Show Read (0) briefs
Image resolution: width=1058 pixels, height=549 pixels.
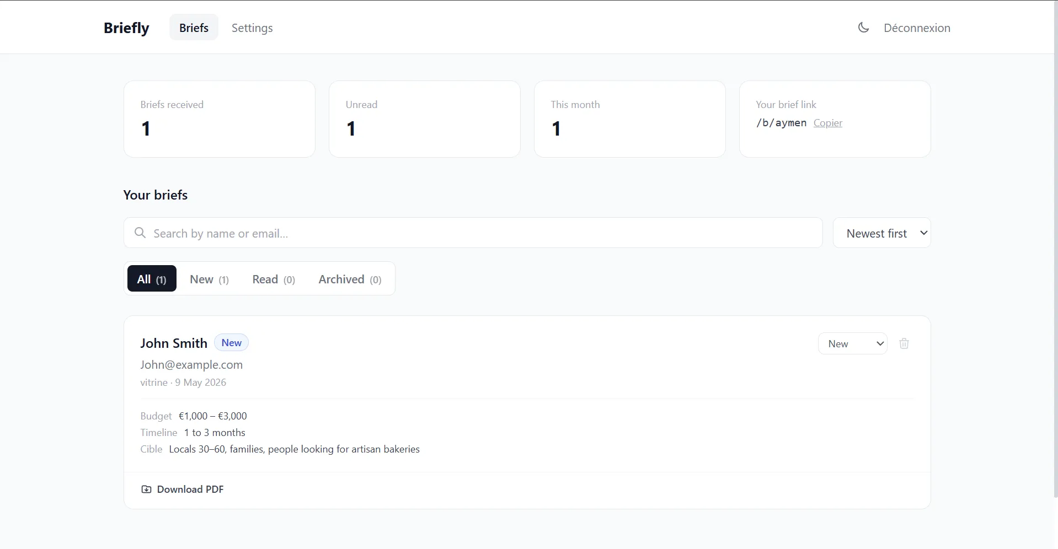click(x=274, y=279)
